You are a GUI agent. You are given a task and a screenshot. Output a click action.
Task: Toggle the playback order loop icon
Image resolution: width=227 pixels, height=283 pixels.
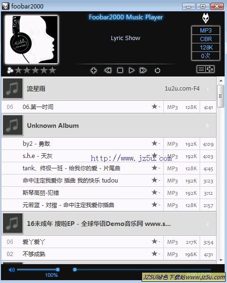click(157, 70)
